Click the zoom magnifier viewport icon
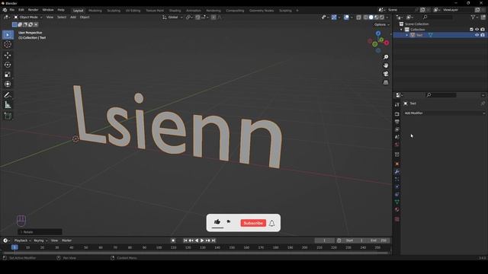This screenshot has height=274, width=488. (x=386, y=57)
